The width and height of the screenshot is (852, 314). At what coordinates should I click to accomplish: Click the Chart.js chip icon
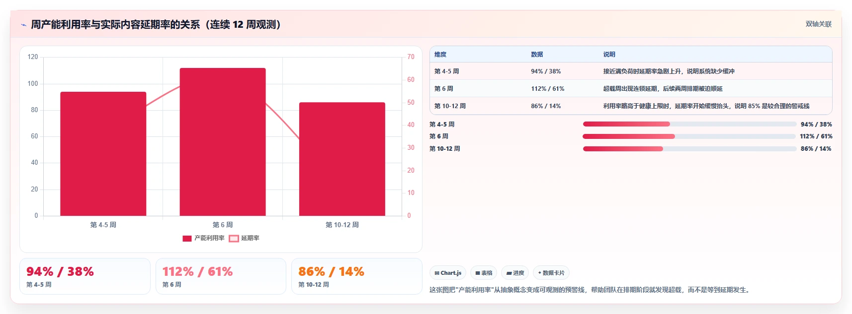(437, 273)
